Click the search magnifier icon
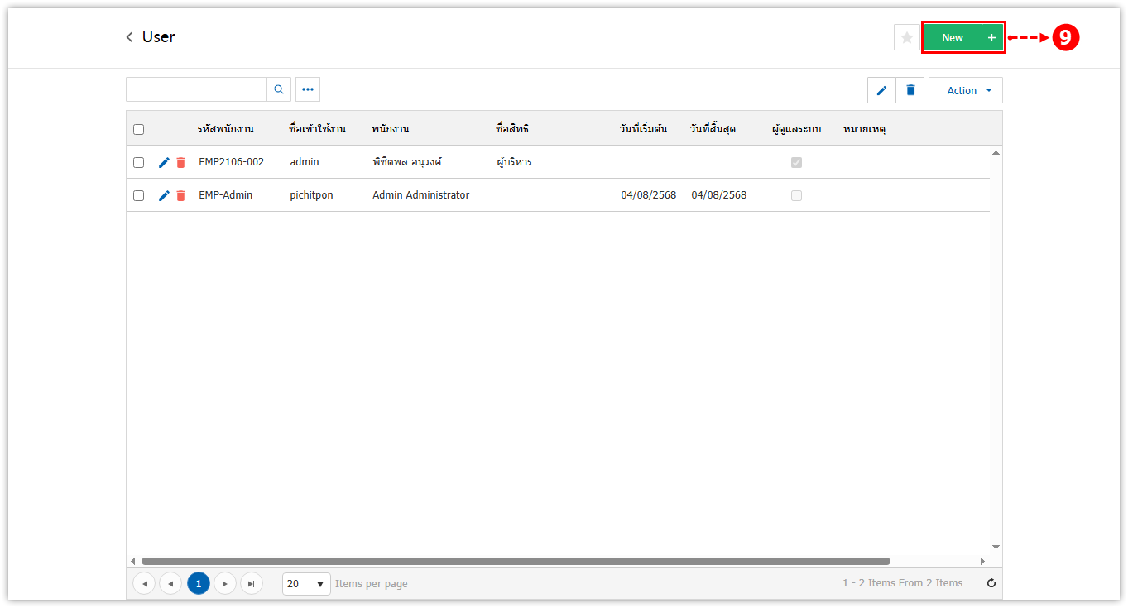This screenshot has width=1128, height=608. [279, 89]
